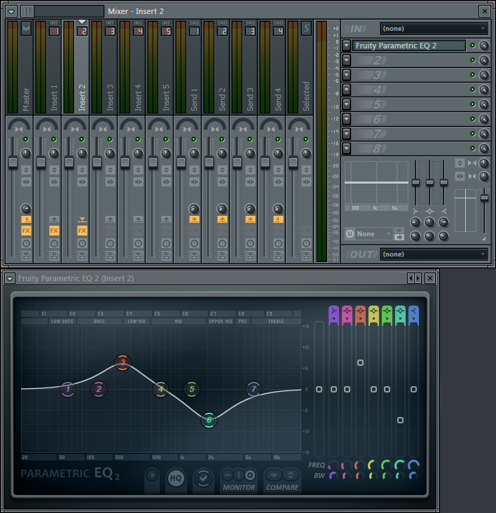Open Parametric EQ 2 plugin options arrow

(10, 278)
